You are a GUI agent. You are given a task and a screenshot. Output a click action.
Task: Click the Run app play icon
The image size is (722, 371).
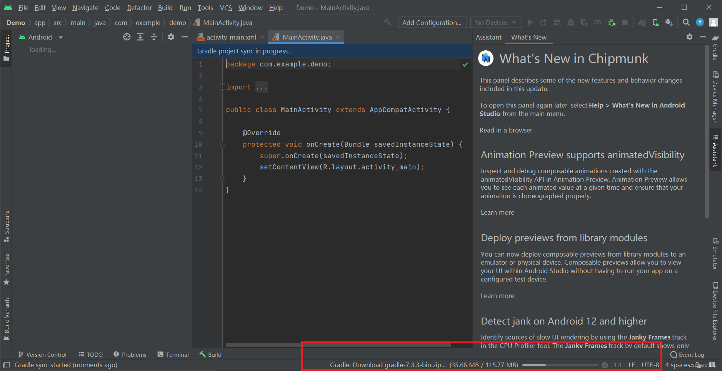click(530, 23)
